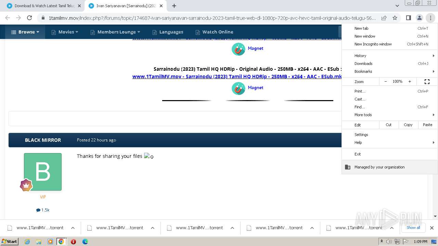The width and height of the screenshot is (438, 246).
Task: Open the profile avatar icon
Action: pos(419,18)
